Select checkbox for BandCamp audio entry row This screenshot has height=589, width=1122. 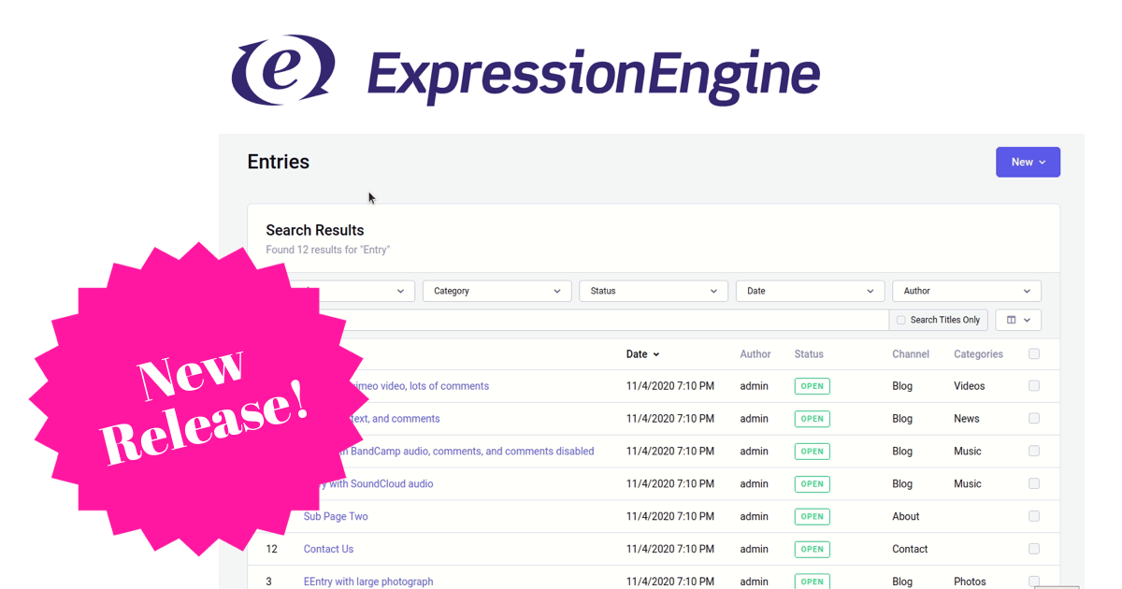coord(1034,451)
